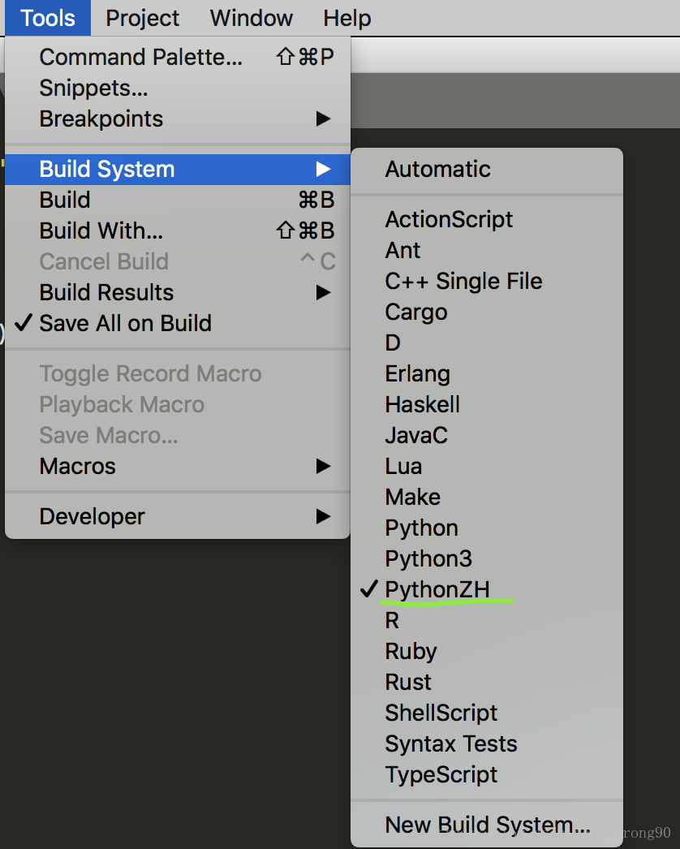Select R build system

click(487, 620)
